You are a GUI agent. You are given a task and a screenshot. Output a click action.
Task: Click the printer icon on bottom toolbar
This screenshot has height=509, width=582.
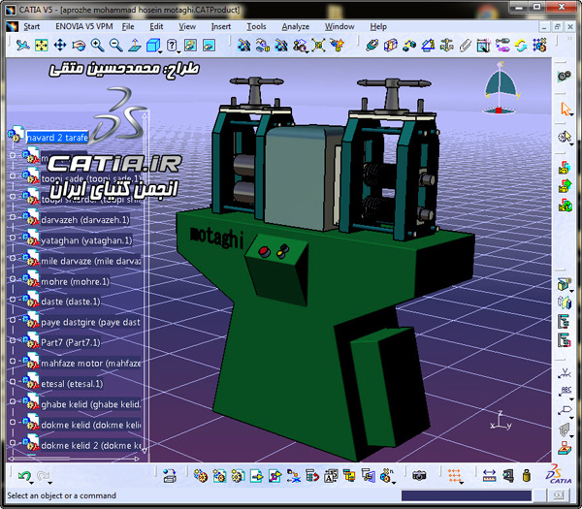[x=170, y=476]
